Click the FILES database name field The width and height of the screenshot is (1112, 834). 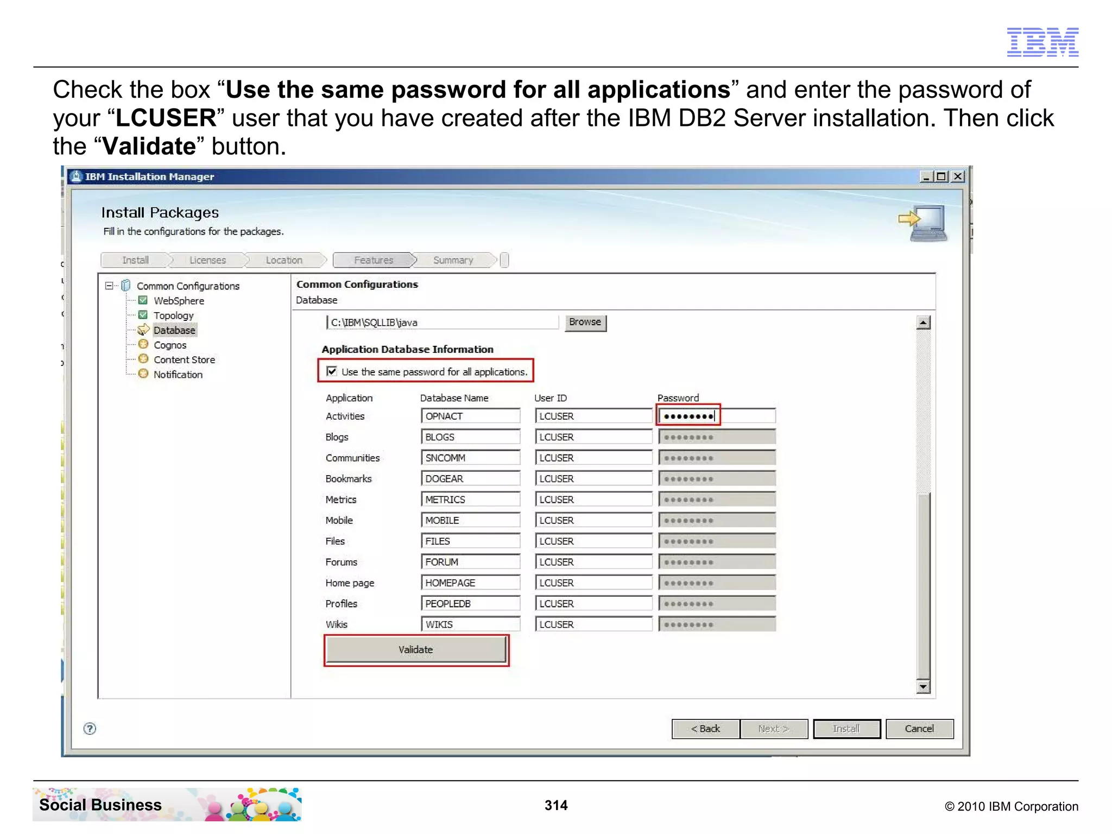pos(471,541)
